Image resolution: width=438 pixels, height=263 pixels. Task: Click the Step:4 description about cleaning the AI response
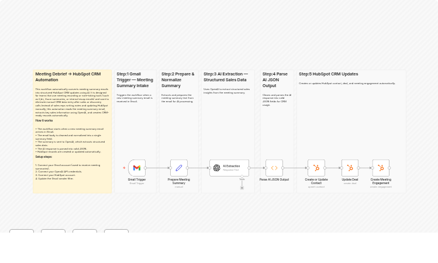(x=277, y=100)
